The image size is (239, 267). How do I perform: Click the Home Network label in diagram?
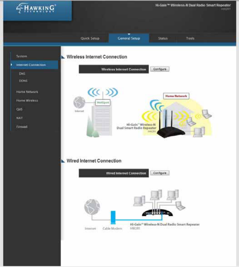pyautogui.click(x=176, y=96)
